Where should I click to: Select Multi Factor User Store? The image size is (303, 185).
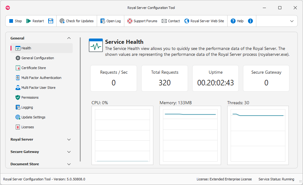click(x=41, y=88)
